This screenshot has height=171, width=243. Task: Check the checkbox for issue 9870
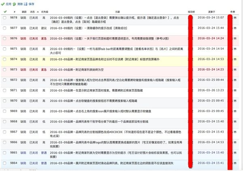[4, 101]
